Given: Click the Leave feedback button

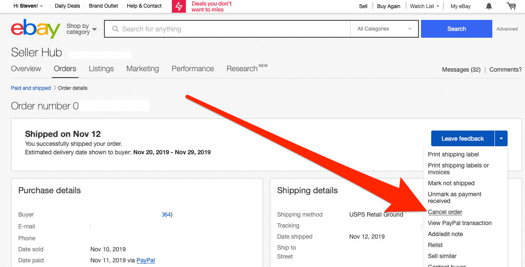Looking at the screenshot, I should click(x=463, y=139).
